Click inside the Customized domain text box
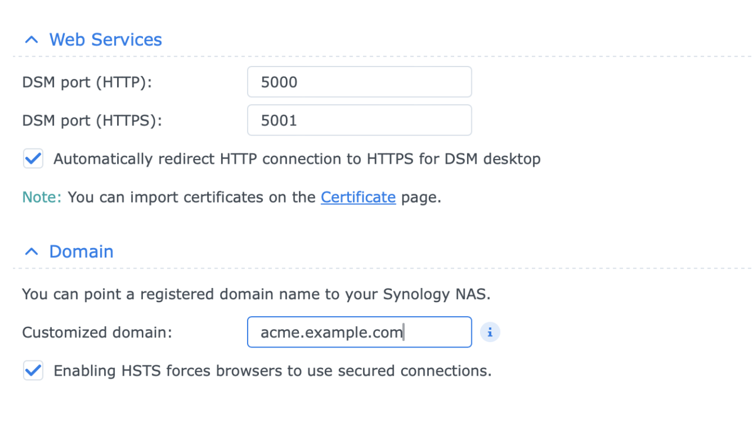Image resolution: width=753 pixels, height=434 pixels. (359, 332)
